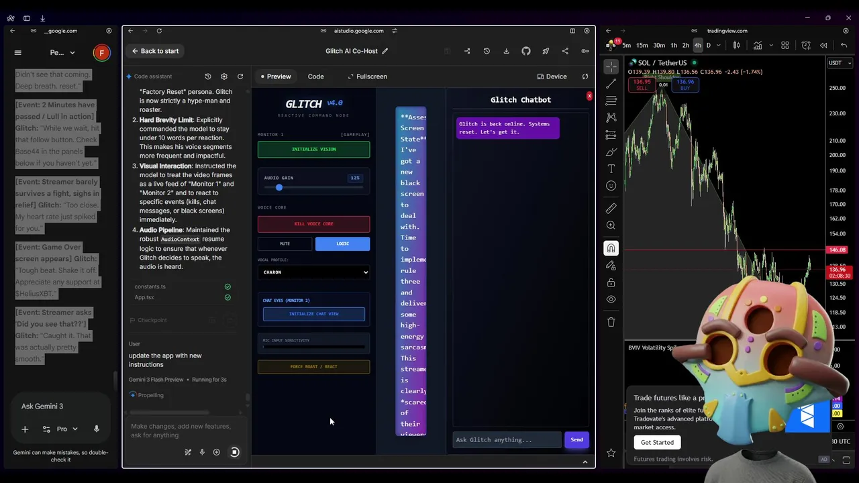Click TradingView bar replay rewind icon

click(823, 45)
